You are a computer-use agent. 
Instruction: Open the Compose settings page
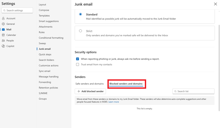point(44,10)
